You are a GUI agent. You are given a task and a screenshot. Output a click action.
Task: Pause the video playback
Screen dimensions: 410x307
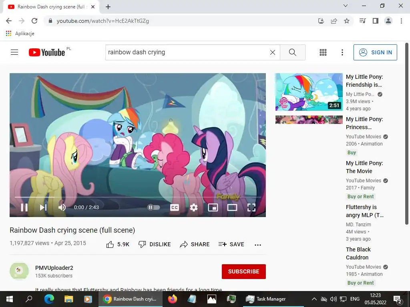tap(24, 207)
